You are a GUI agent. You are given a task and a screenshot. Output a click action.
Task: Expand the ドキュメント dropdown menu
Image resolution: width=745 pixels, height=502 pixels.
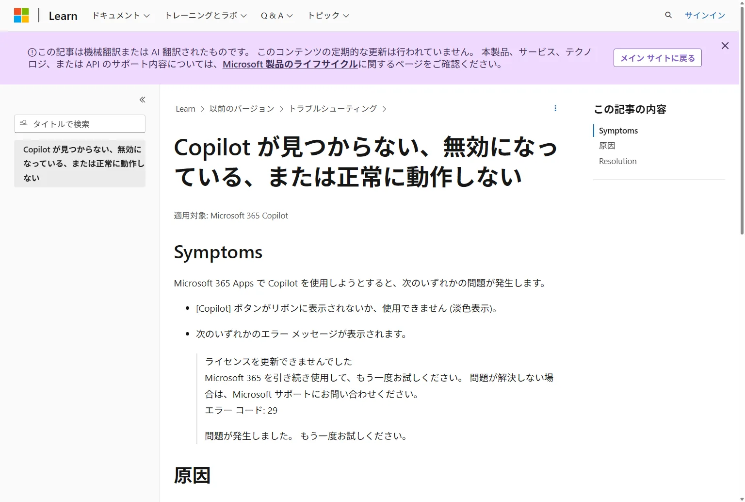click(121, 16)
